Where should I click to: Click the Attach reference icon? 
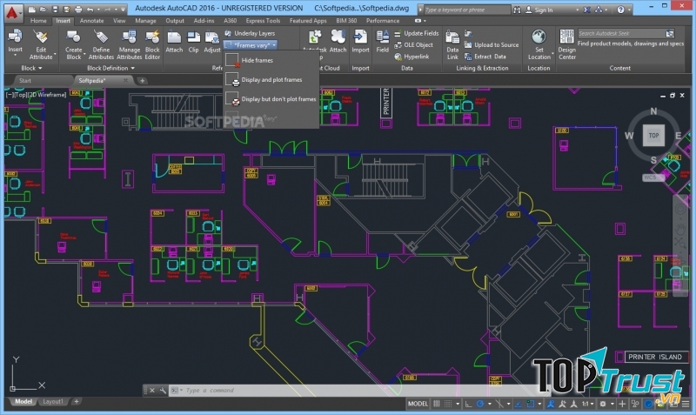(x=174, y=37)
